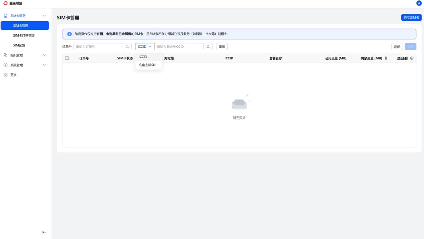Open the ICCID search type dropdown
Screen dimensions: 424x239
(x=145, y=47)
